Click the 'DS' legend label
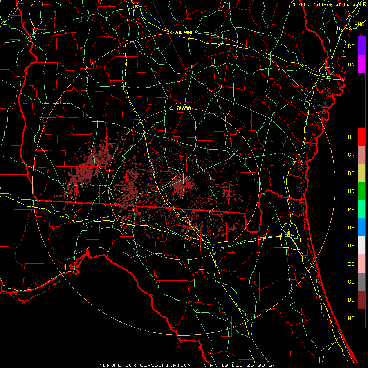Viewport: 368px width, 368px height. click(x=351, y=246)
